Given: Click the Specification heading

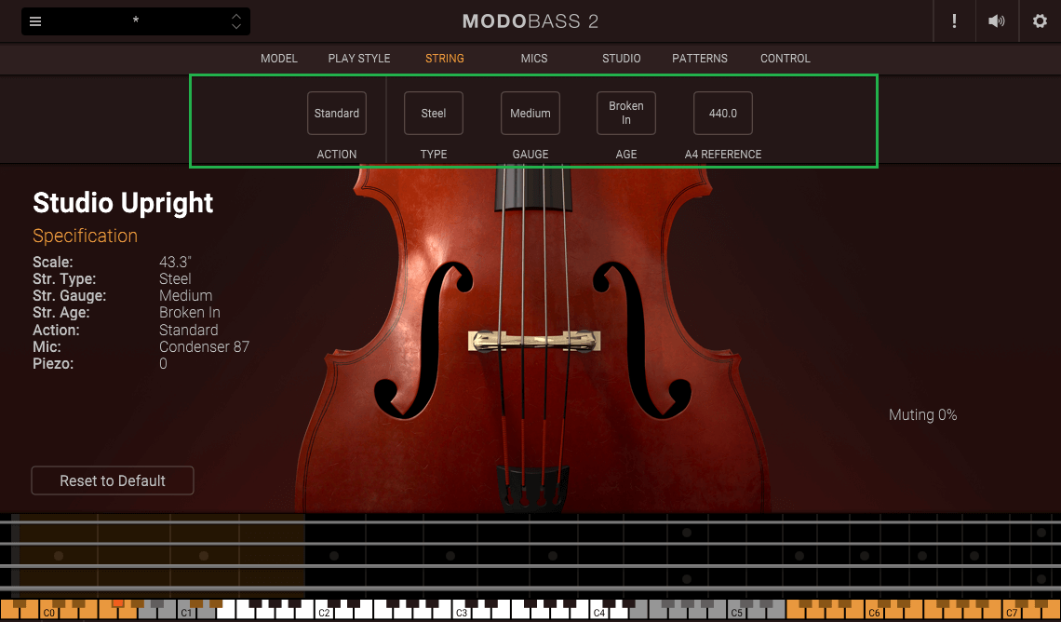Looking at the screenshot, I should pyautogui.click(x=86, y=236).
